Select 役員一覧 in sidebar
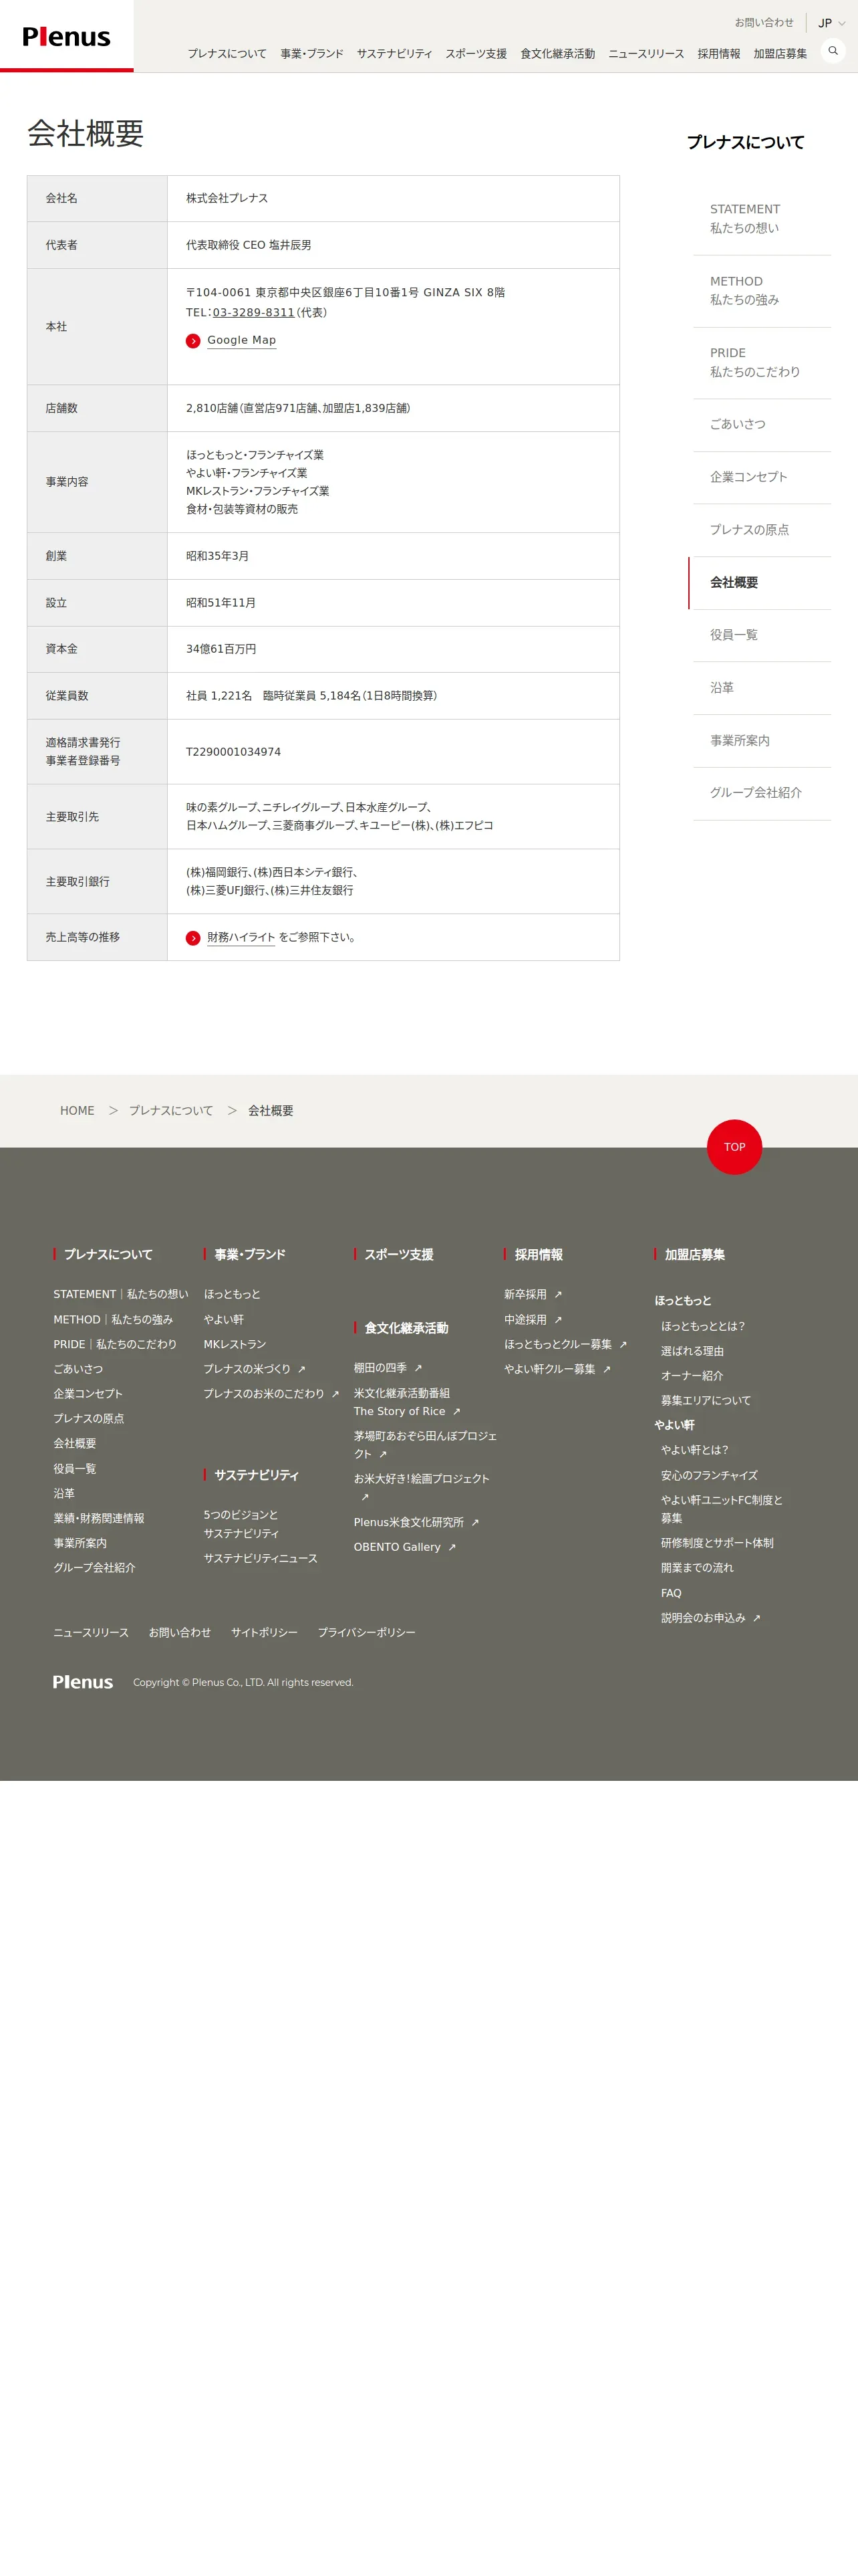858x2576 pixels. [x=762, y=635]
